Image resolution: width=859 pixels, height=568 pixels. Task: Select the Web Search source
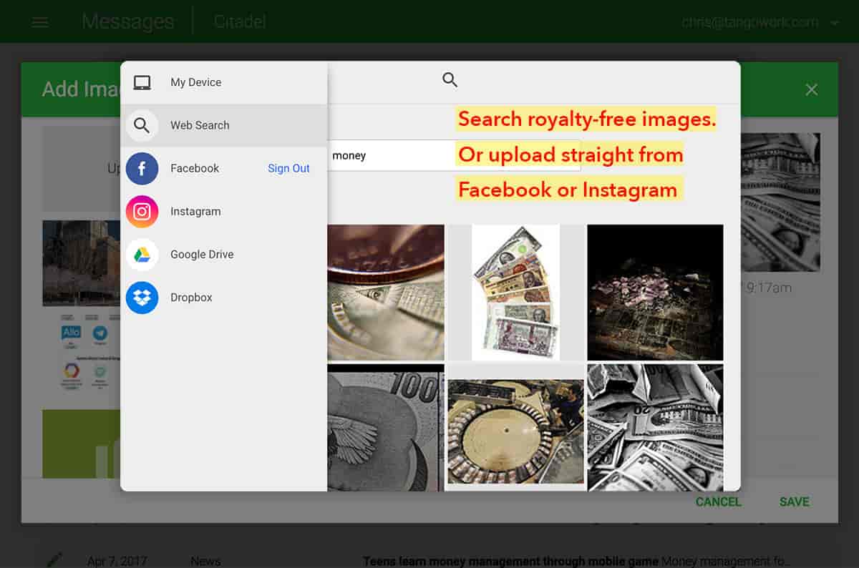224,125
